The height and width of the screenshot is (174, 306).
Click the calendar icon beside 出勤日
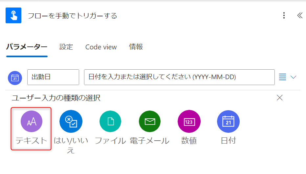pos(15,78)
